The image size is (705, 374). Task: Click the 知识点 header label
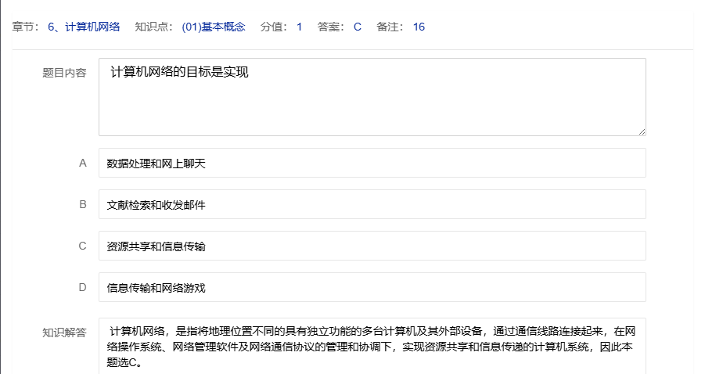(x=153, y=27)
